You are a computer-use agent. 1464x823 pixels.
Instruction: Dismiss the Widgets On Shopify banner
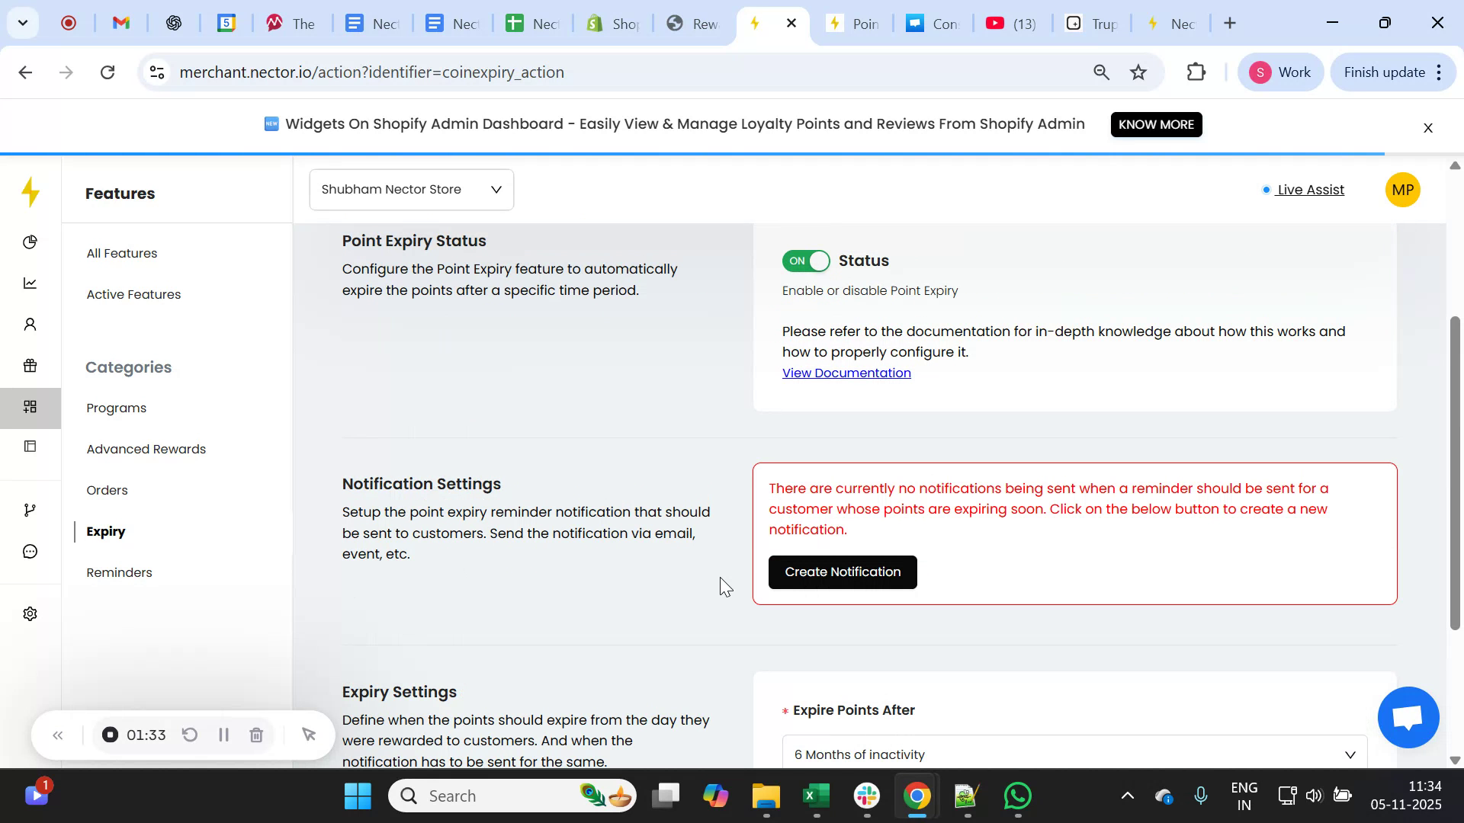(x=1427, y=127)
